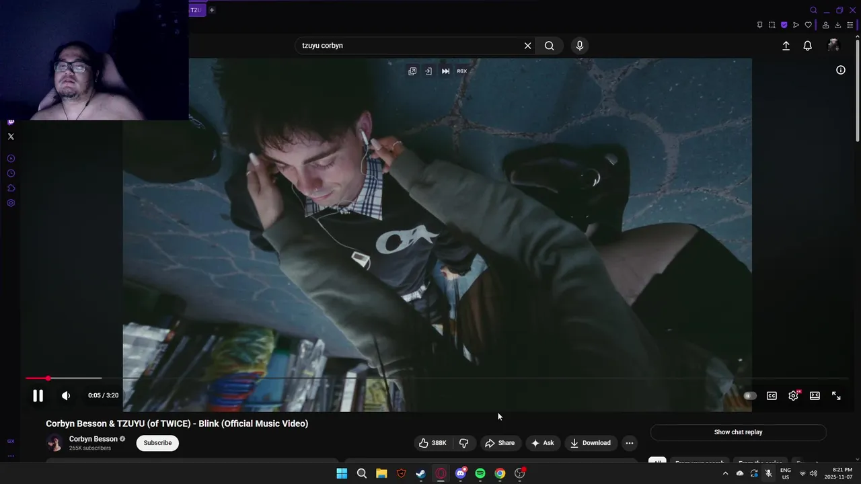Open Opera send/flow arrow icon

pos(796,25)
